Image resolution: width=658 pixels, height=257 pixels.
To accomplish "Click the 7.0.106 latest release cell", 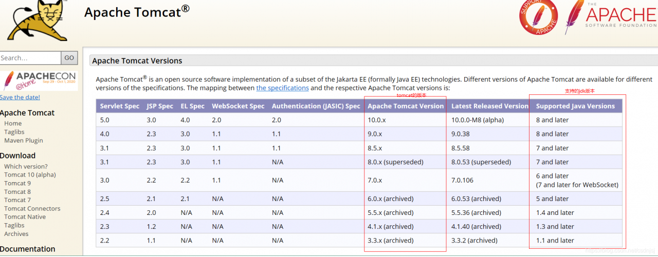I will 490,181.
